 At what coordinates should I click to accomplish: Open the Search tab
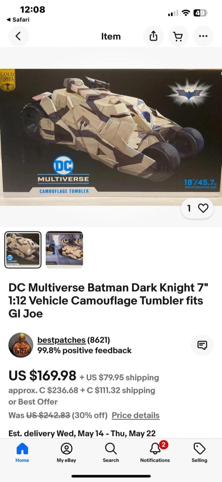pos(111,453)
